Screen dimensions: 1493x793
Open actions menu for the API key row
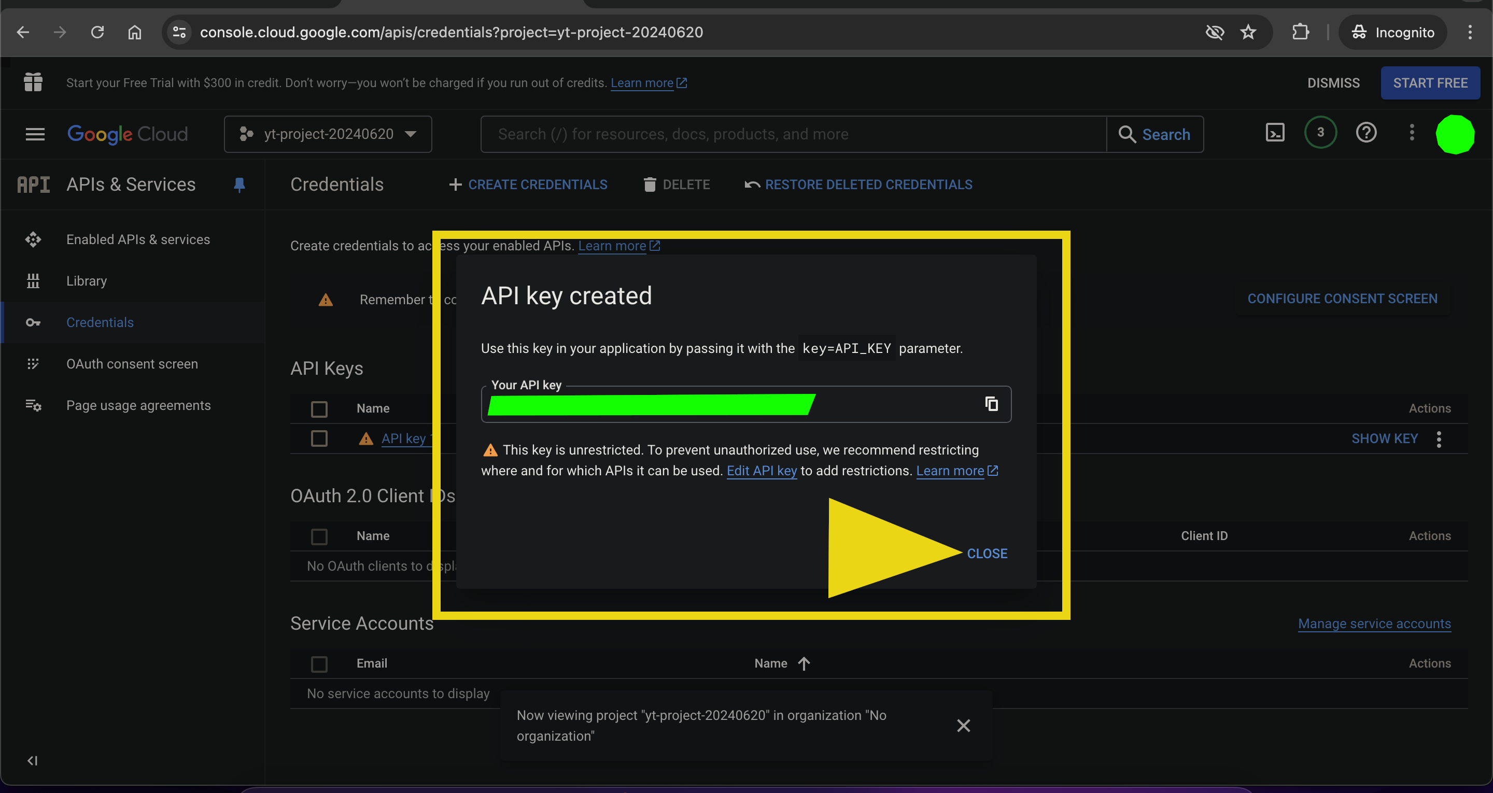coord(1439,439)
